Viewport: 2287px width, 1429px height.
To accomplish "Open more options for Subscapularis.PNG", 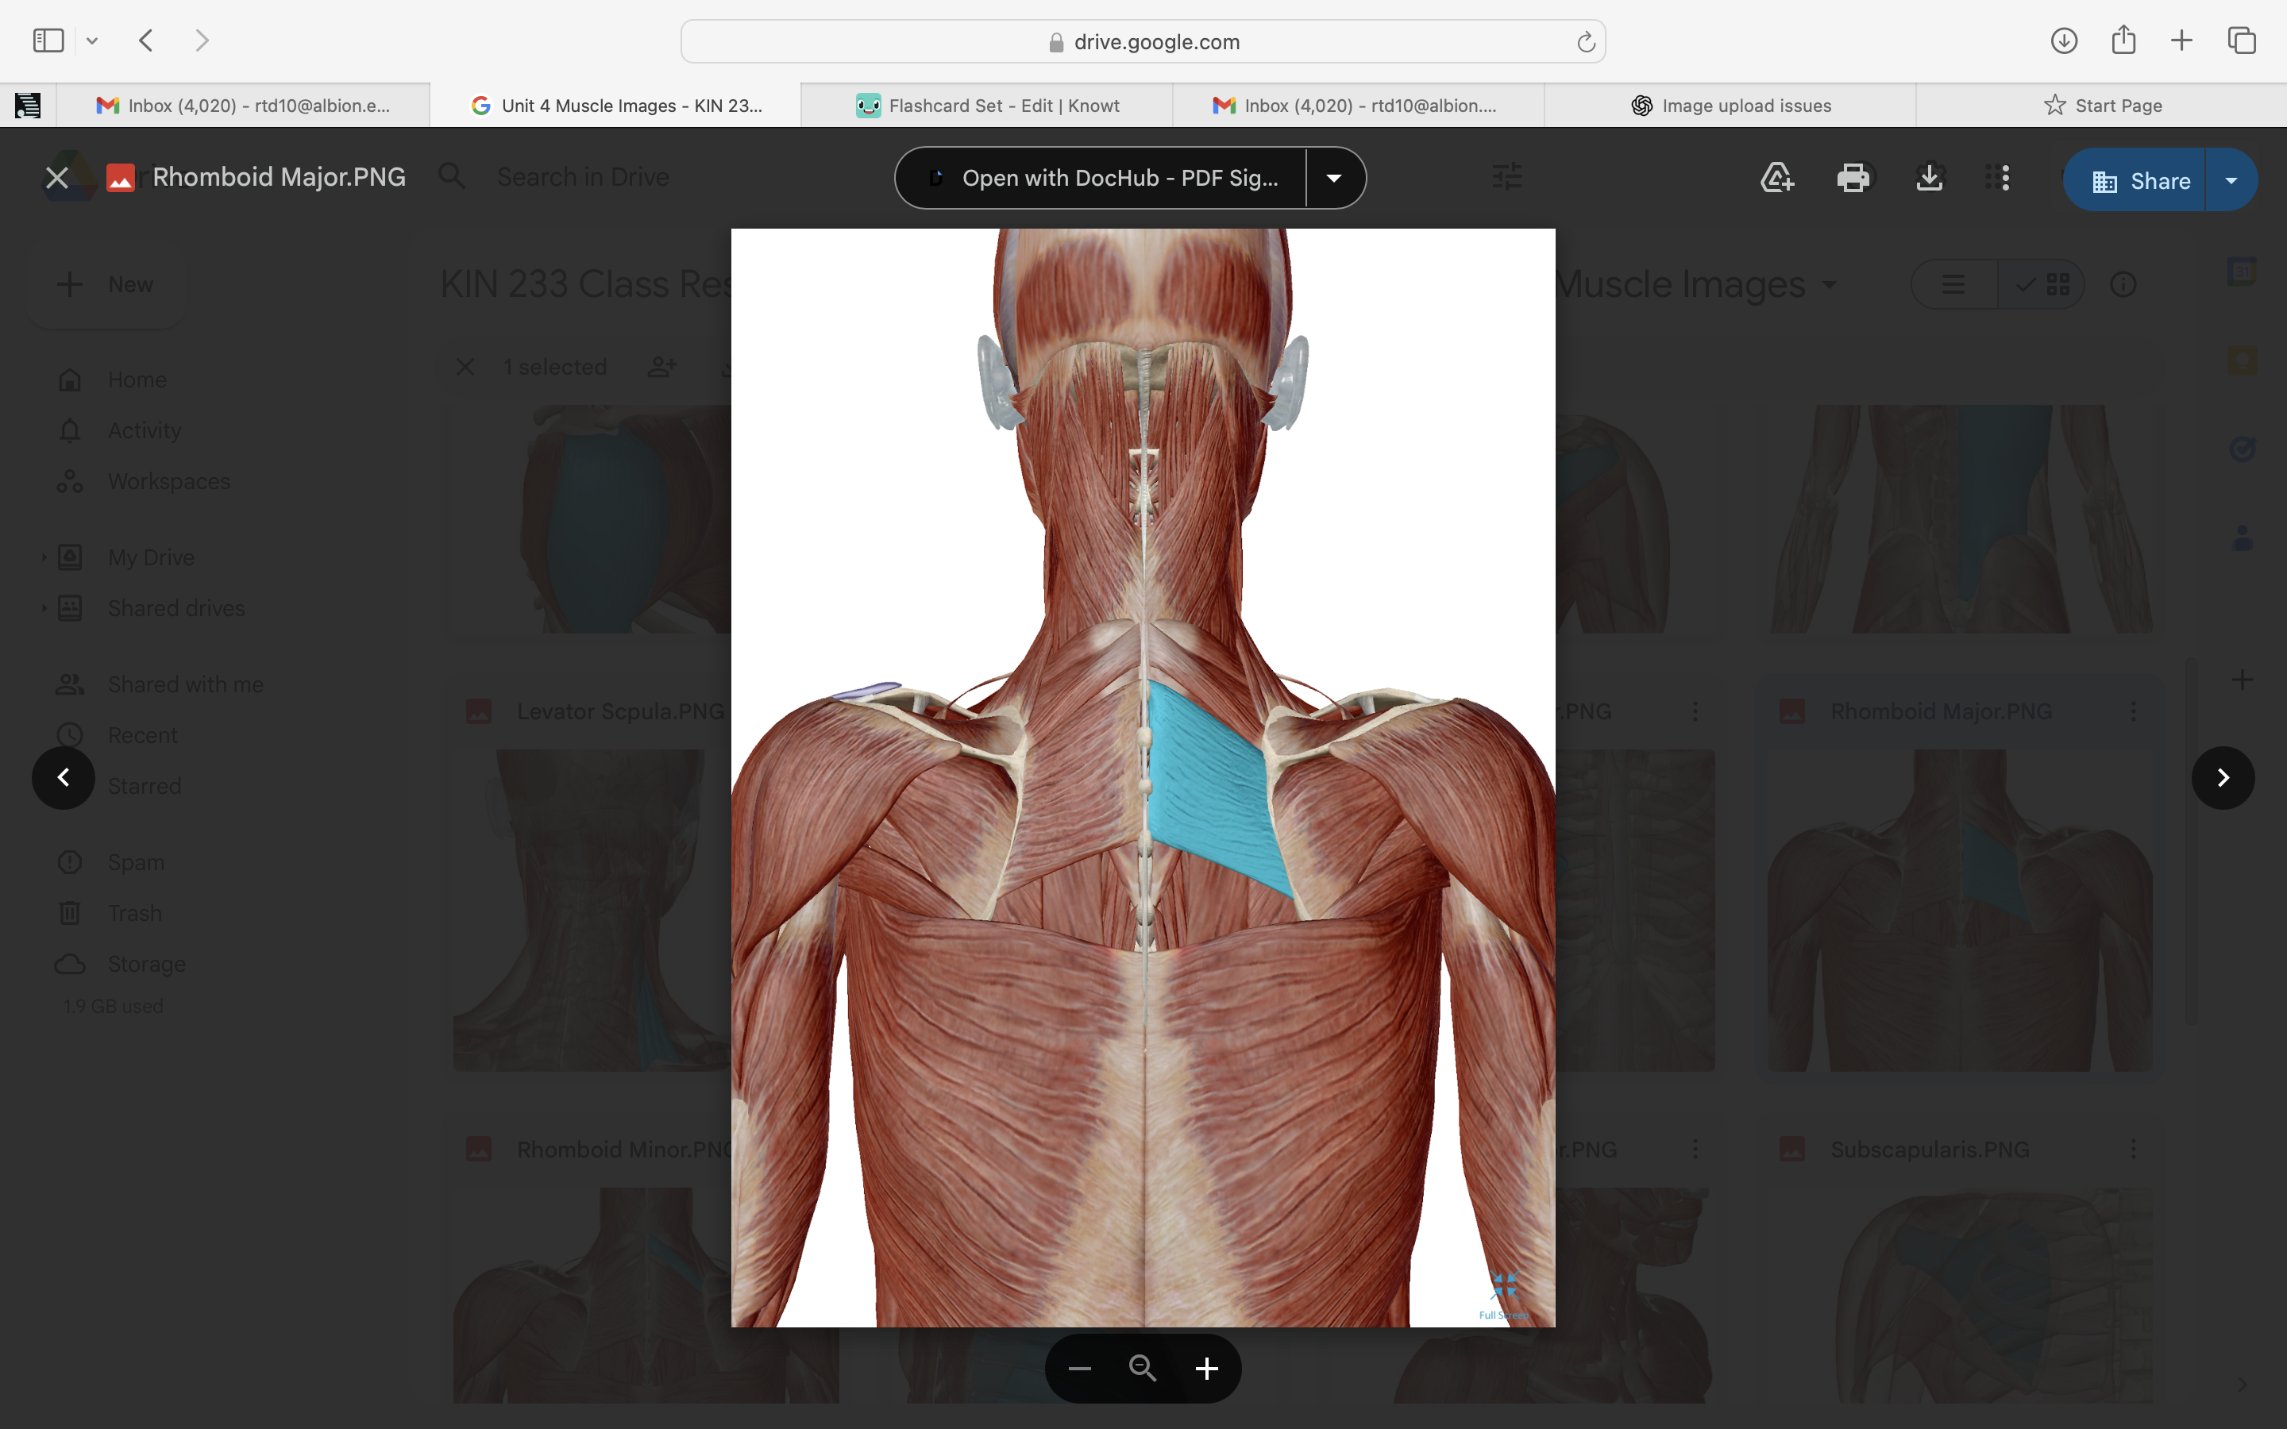I will (x=2133, y=1150).
